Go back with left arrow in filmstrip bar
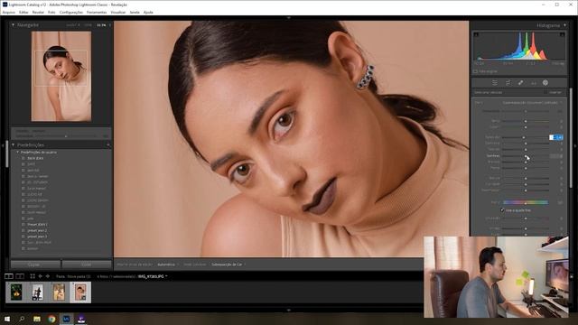This screenshot has height=325, width=578. click(x=40, y=276)
